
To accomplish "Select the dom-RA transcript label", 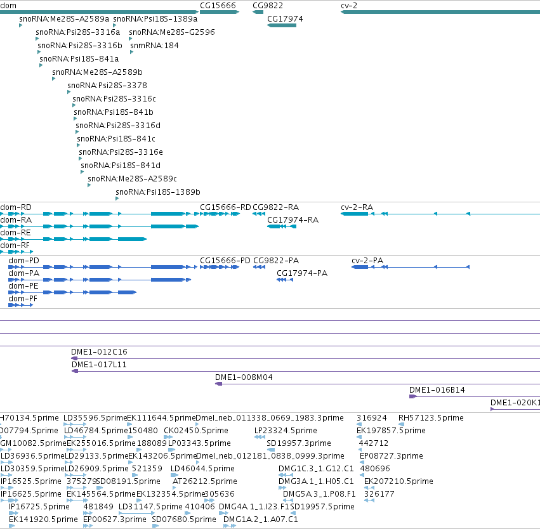I will 16,220.
